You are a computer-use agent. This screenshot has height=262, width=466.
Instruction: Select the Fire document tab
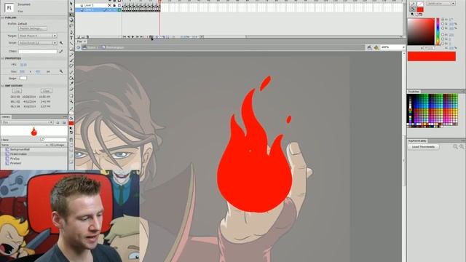coord(80,41)
